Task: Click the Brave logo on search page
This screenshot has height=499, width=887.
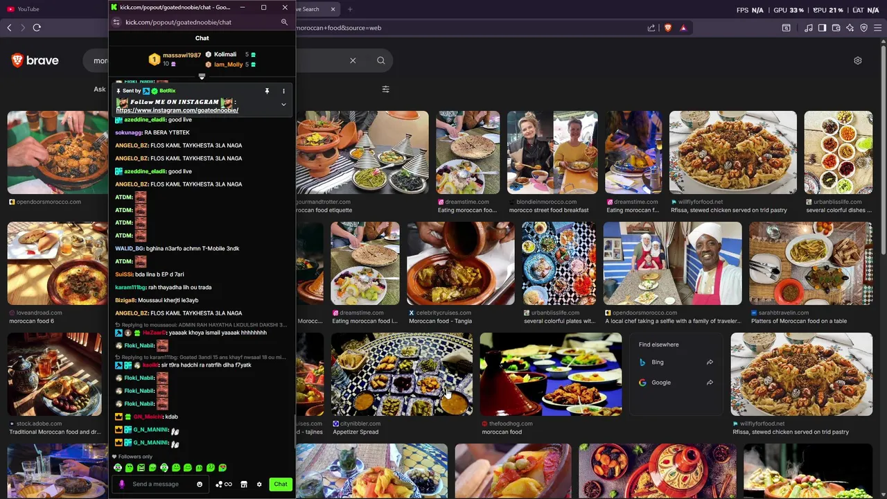Action: click(35, 60)
